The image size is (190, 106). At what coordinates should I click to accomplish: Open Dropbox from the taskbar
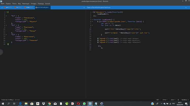tap(44, 103)
